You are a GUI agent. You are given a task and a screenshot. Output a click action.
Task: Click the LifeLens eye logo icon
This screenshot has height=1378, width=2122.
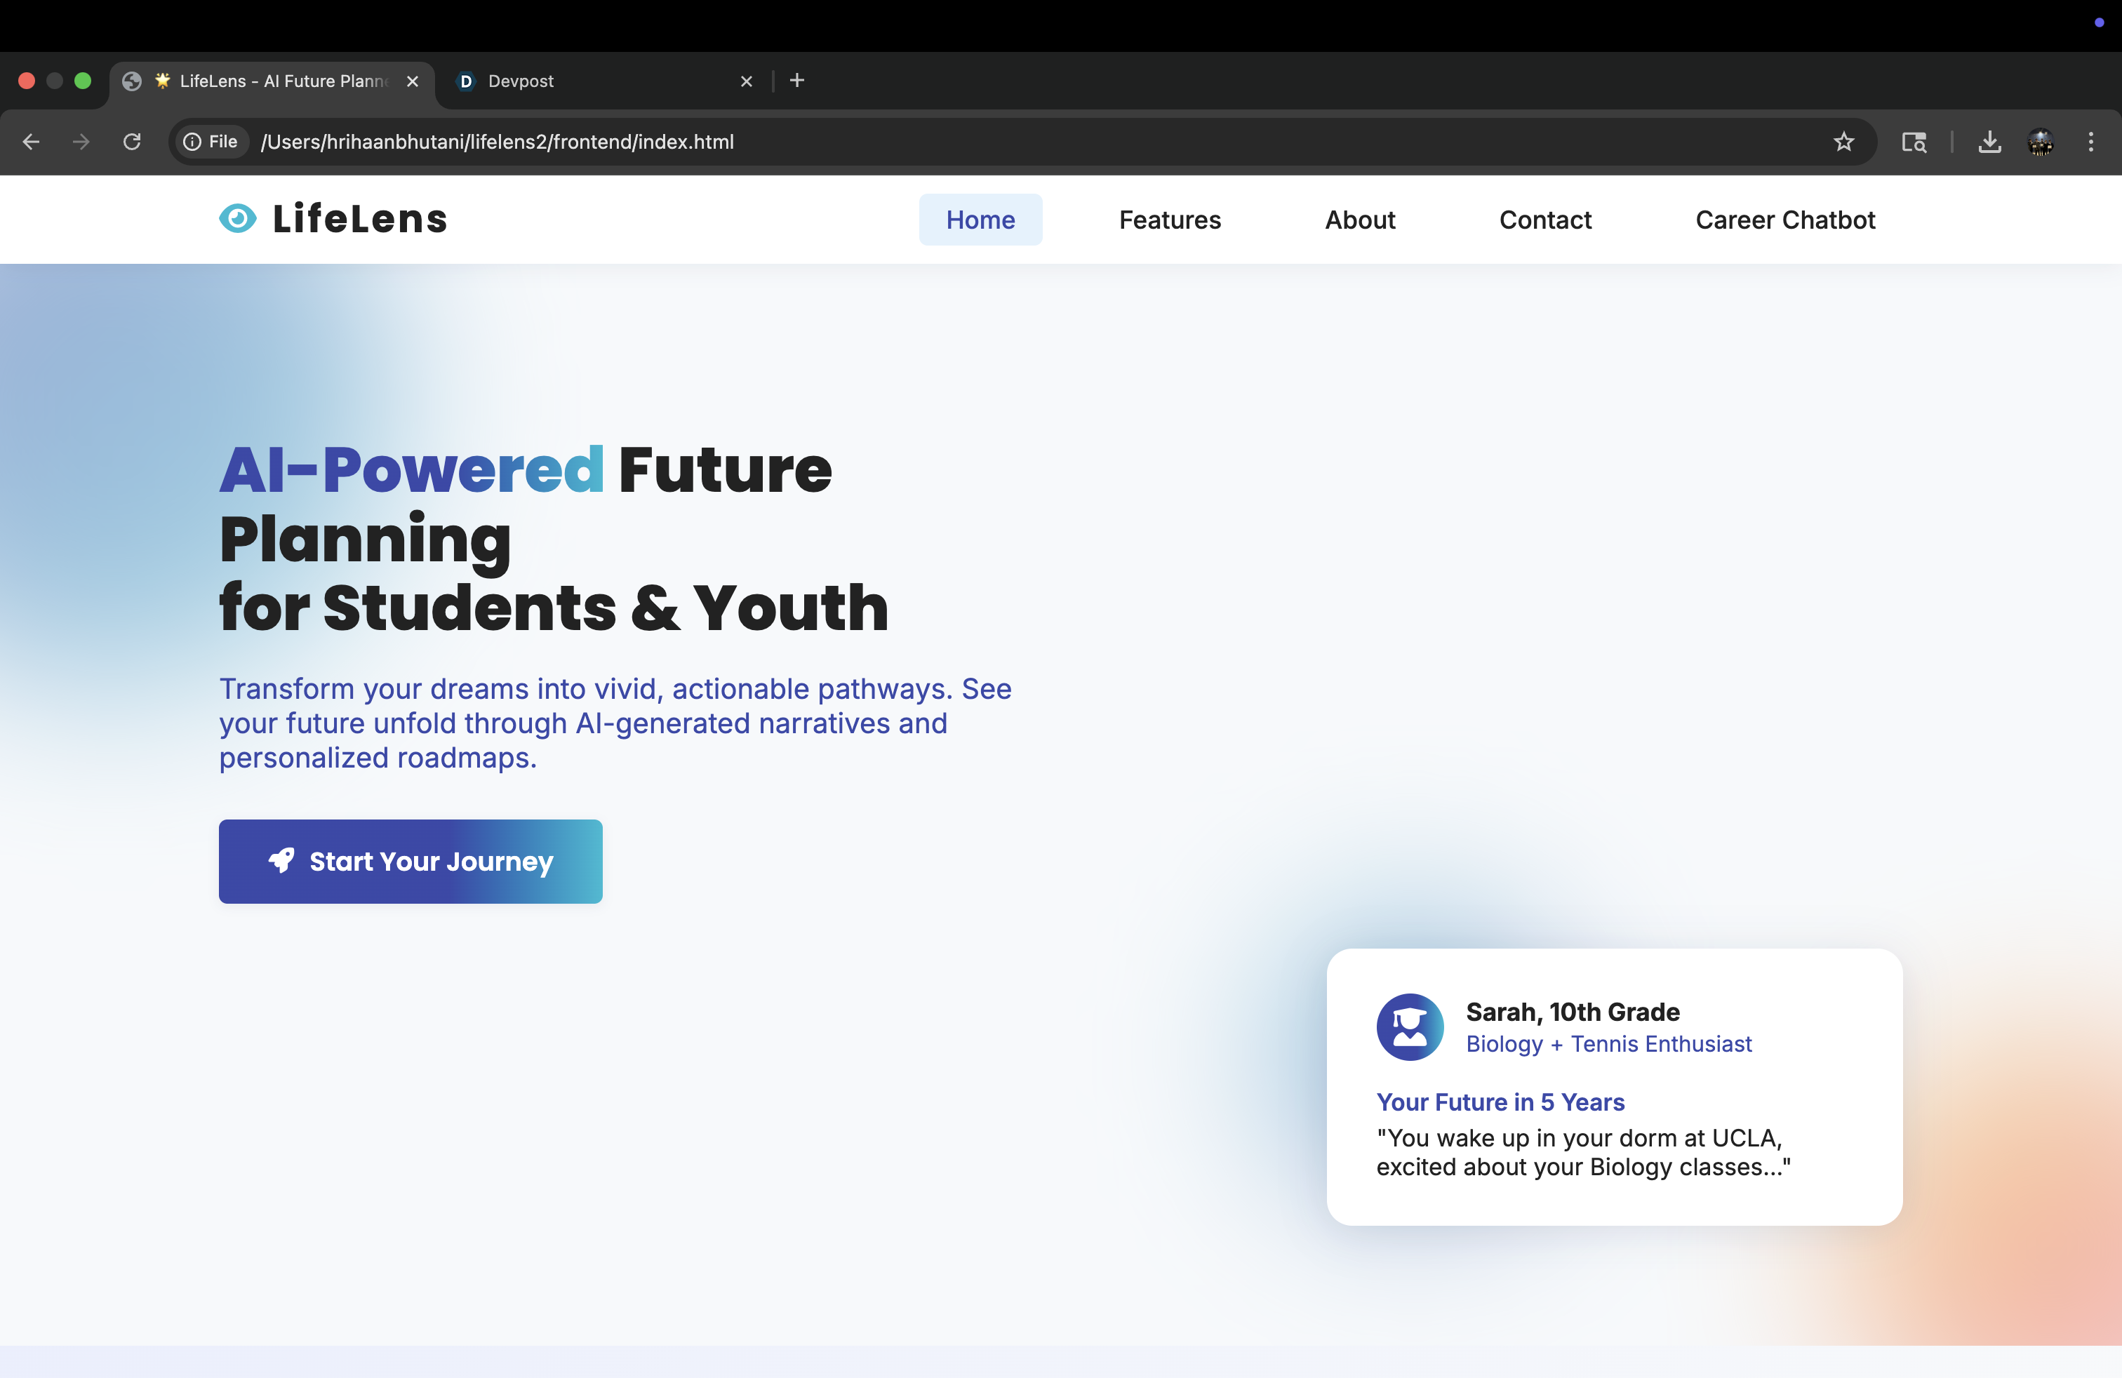(238, 218)
